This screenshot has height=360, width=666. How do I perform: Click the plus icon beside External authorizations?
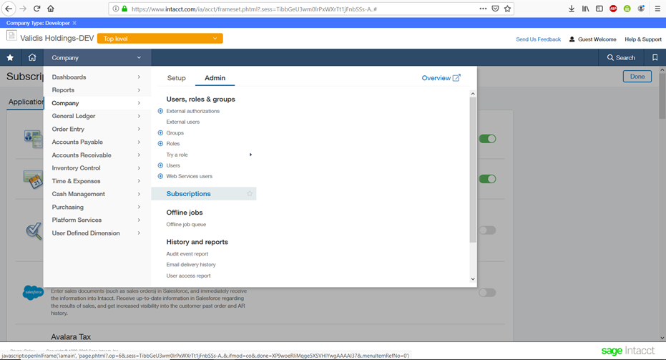[160, 111]
